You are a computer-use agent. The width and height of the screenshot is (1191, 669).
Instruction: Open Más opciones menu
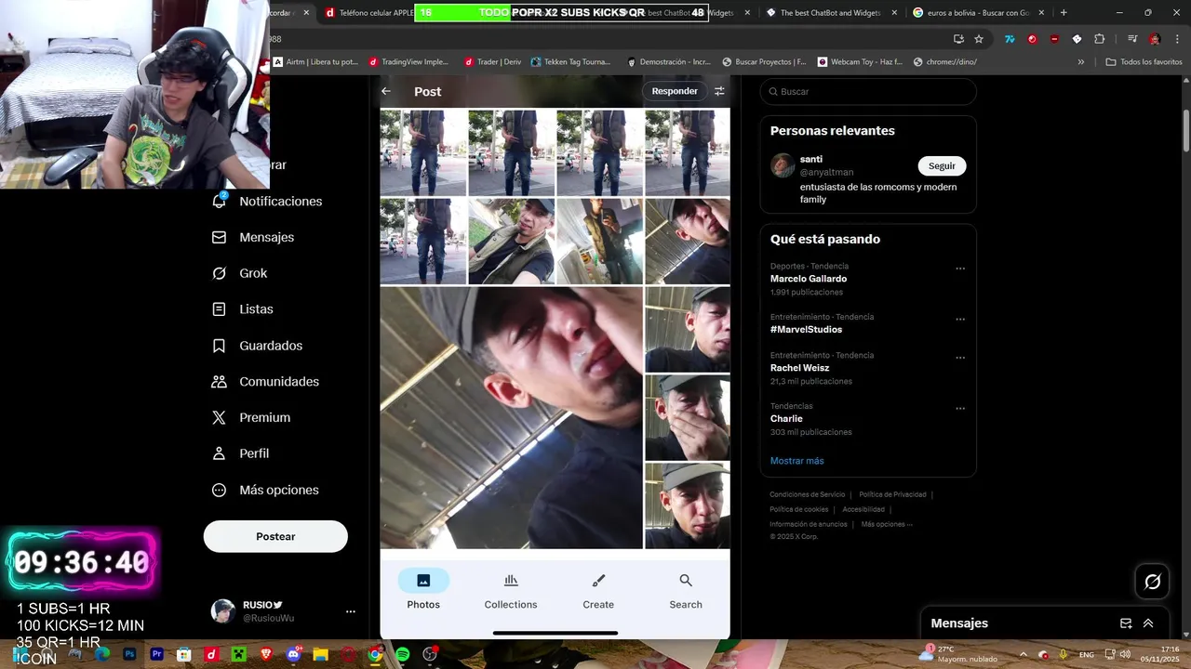point(266,490)
